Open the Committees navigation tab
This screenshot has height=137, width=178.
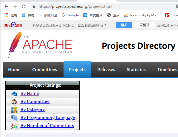[44, 70]
